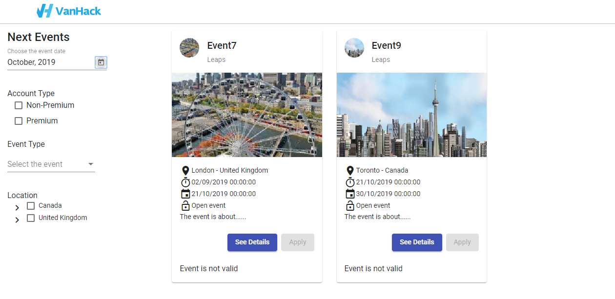Click the location pin icon on Event7
The width and height of the screenshot is (615, 299).
coord(185,170)
